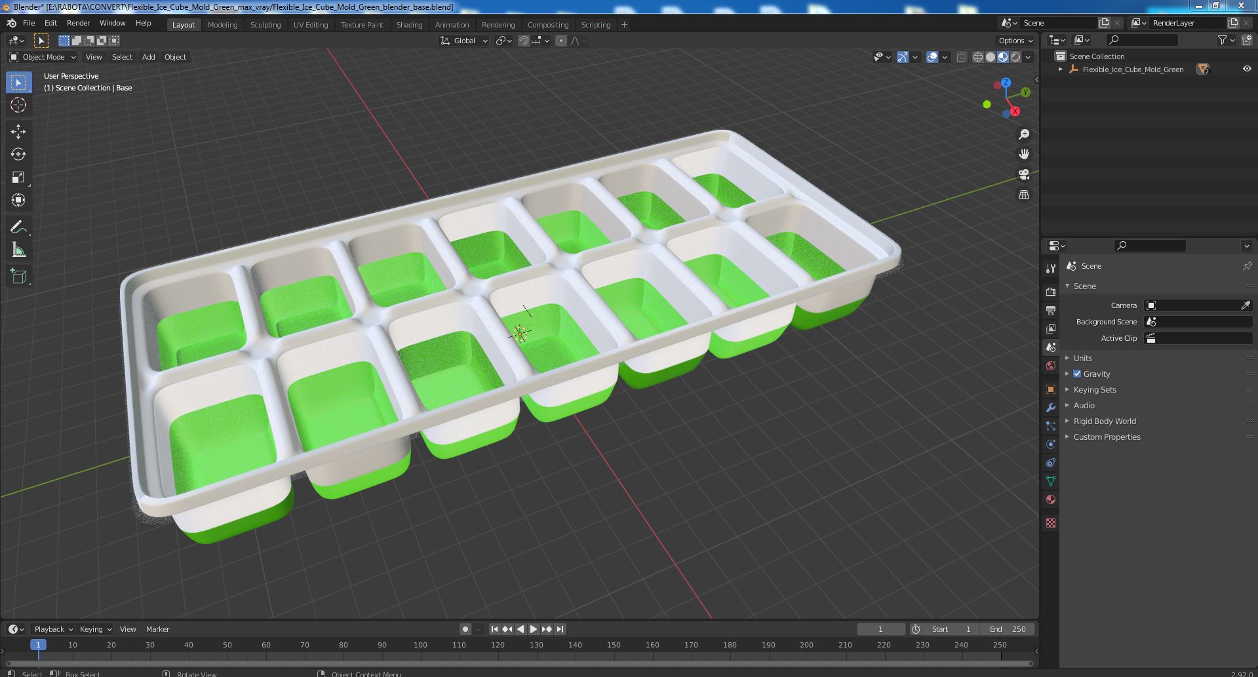Image resolution: width=1258 pixels, height=677 pixels.
Task: Click the pan view hand icon
Action: (x=1024, y=154)
